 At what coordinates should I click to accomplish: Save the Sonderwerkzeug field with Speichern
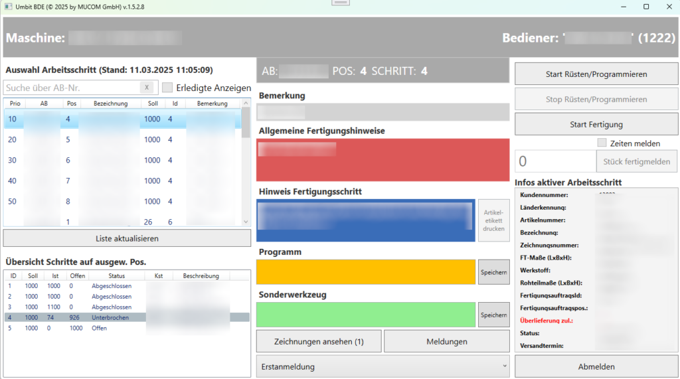click(493, 315)
